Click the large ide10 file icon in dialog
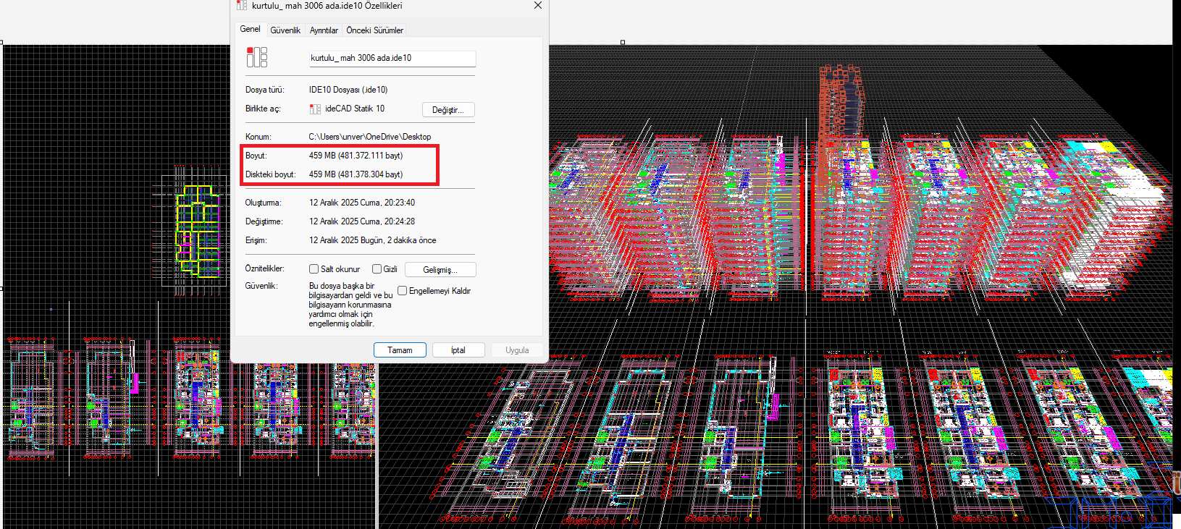The height and width of the screenshot is (529, 1181). pyautogui.click(x=256, y=57)
